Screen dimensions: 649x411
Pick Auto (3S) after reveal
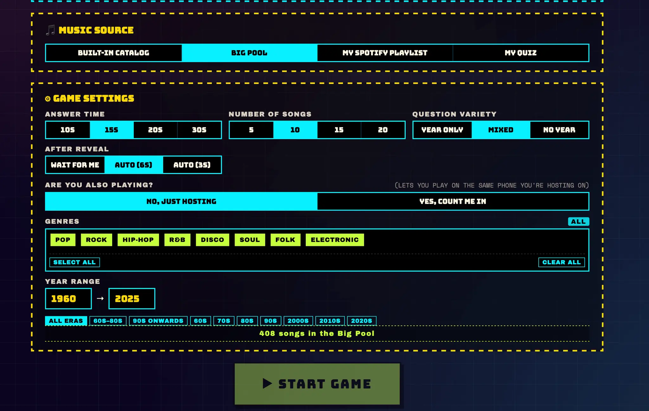192,165
